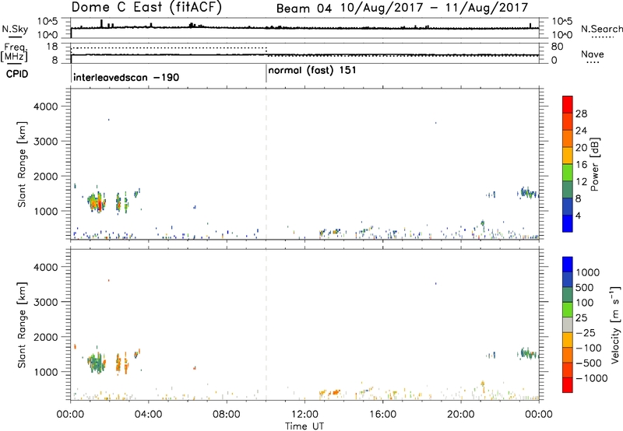Image resolution: width=623 pixels, height=431 pixels.
Task: Click the '12' label on Power scale
Action: tap(581, 181)
